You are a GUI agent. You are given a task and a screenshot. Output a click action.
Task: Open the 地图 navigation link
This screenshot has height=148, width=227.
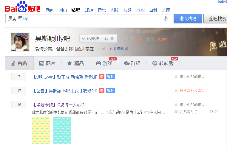140,10
